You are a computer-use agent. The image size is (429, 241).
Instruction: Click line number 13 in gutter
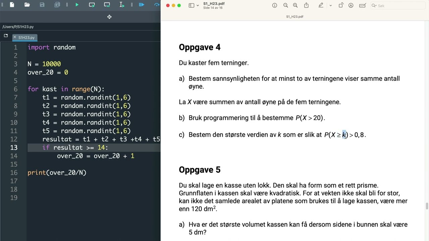pos(14,148)
